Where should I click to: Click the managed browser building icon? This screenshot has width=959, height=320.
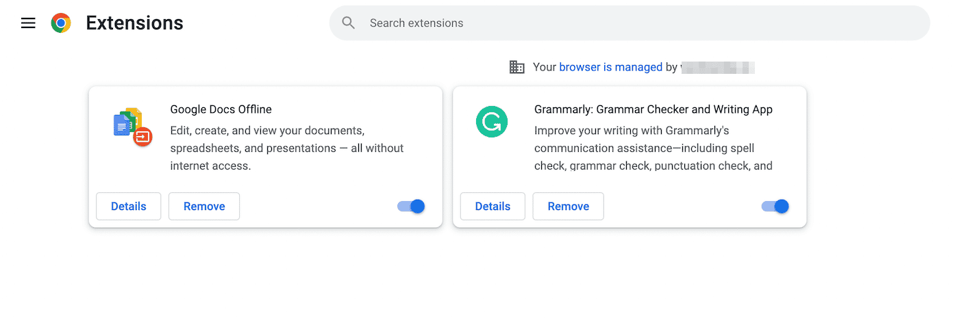516,67
